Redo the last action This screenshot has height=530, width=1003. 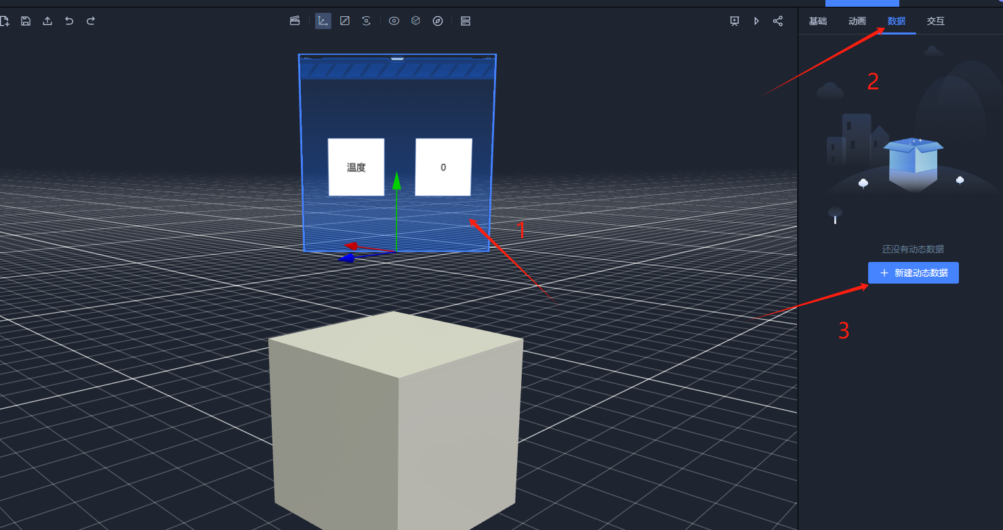pos(91,21)
